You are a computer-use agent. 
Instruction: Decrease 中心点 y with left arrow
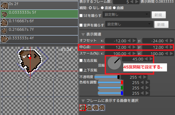click(166, 47)
